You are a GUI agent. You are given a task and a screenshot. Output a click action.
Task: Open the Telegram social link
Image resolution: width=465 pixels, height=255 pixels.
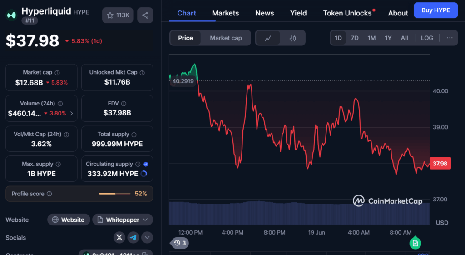point(133,237)
